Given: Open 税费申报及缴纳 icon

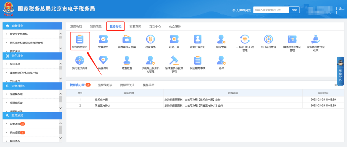Looking at the screenshot, I should coord(127,39).
